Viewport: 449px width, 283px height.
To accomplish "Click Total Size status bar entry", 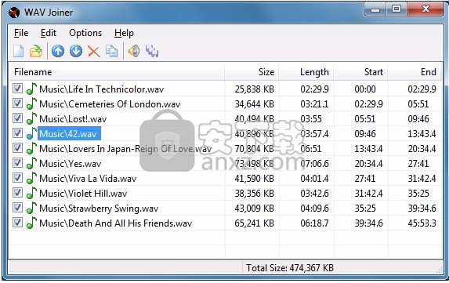I will 290,268.
